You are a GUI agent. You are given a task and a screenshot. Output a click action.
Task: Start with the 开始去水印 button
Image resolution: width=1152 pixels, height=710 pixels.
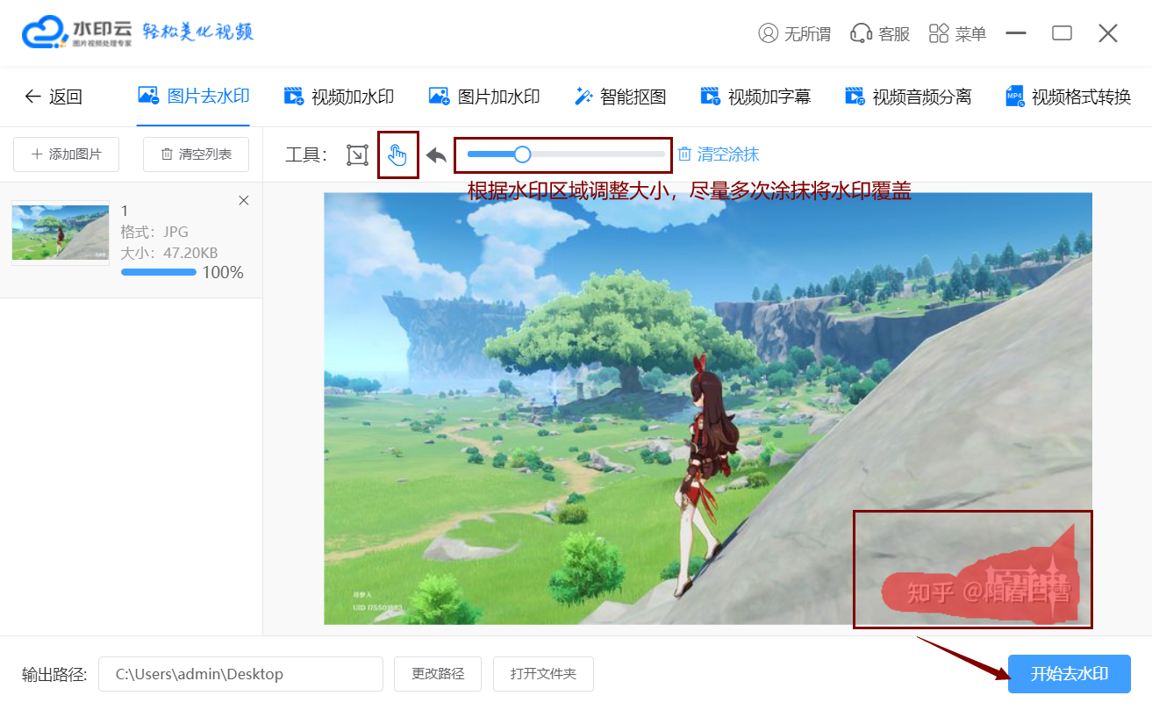tap(1070, 674)
